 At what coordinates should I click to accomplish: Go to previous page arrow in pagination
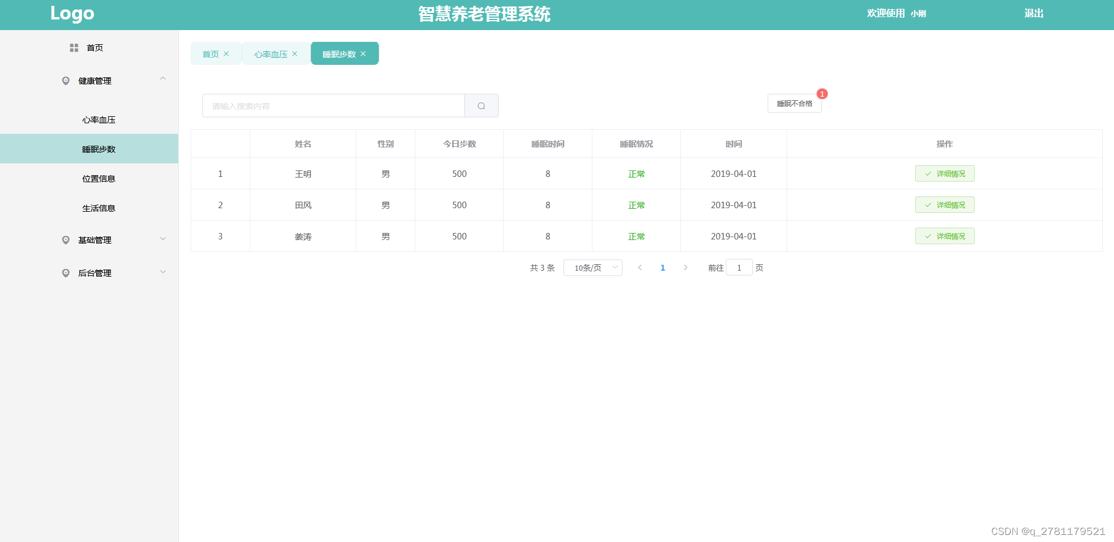(640, 268)
